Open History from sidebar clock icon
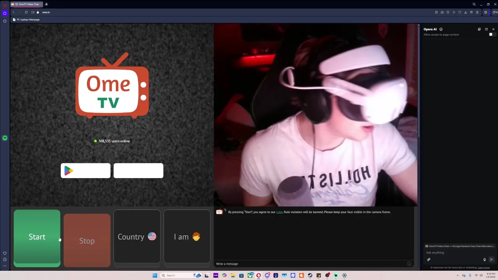Viewport: 498px width, 280px height. [5, 259]
